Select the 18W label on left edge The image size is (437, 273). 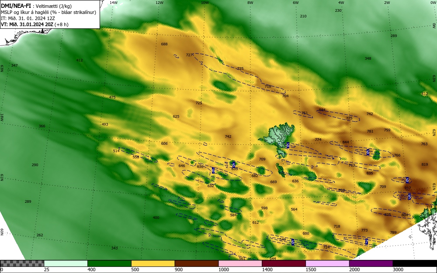(2, 117)
